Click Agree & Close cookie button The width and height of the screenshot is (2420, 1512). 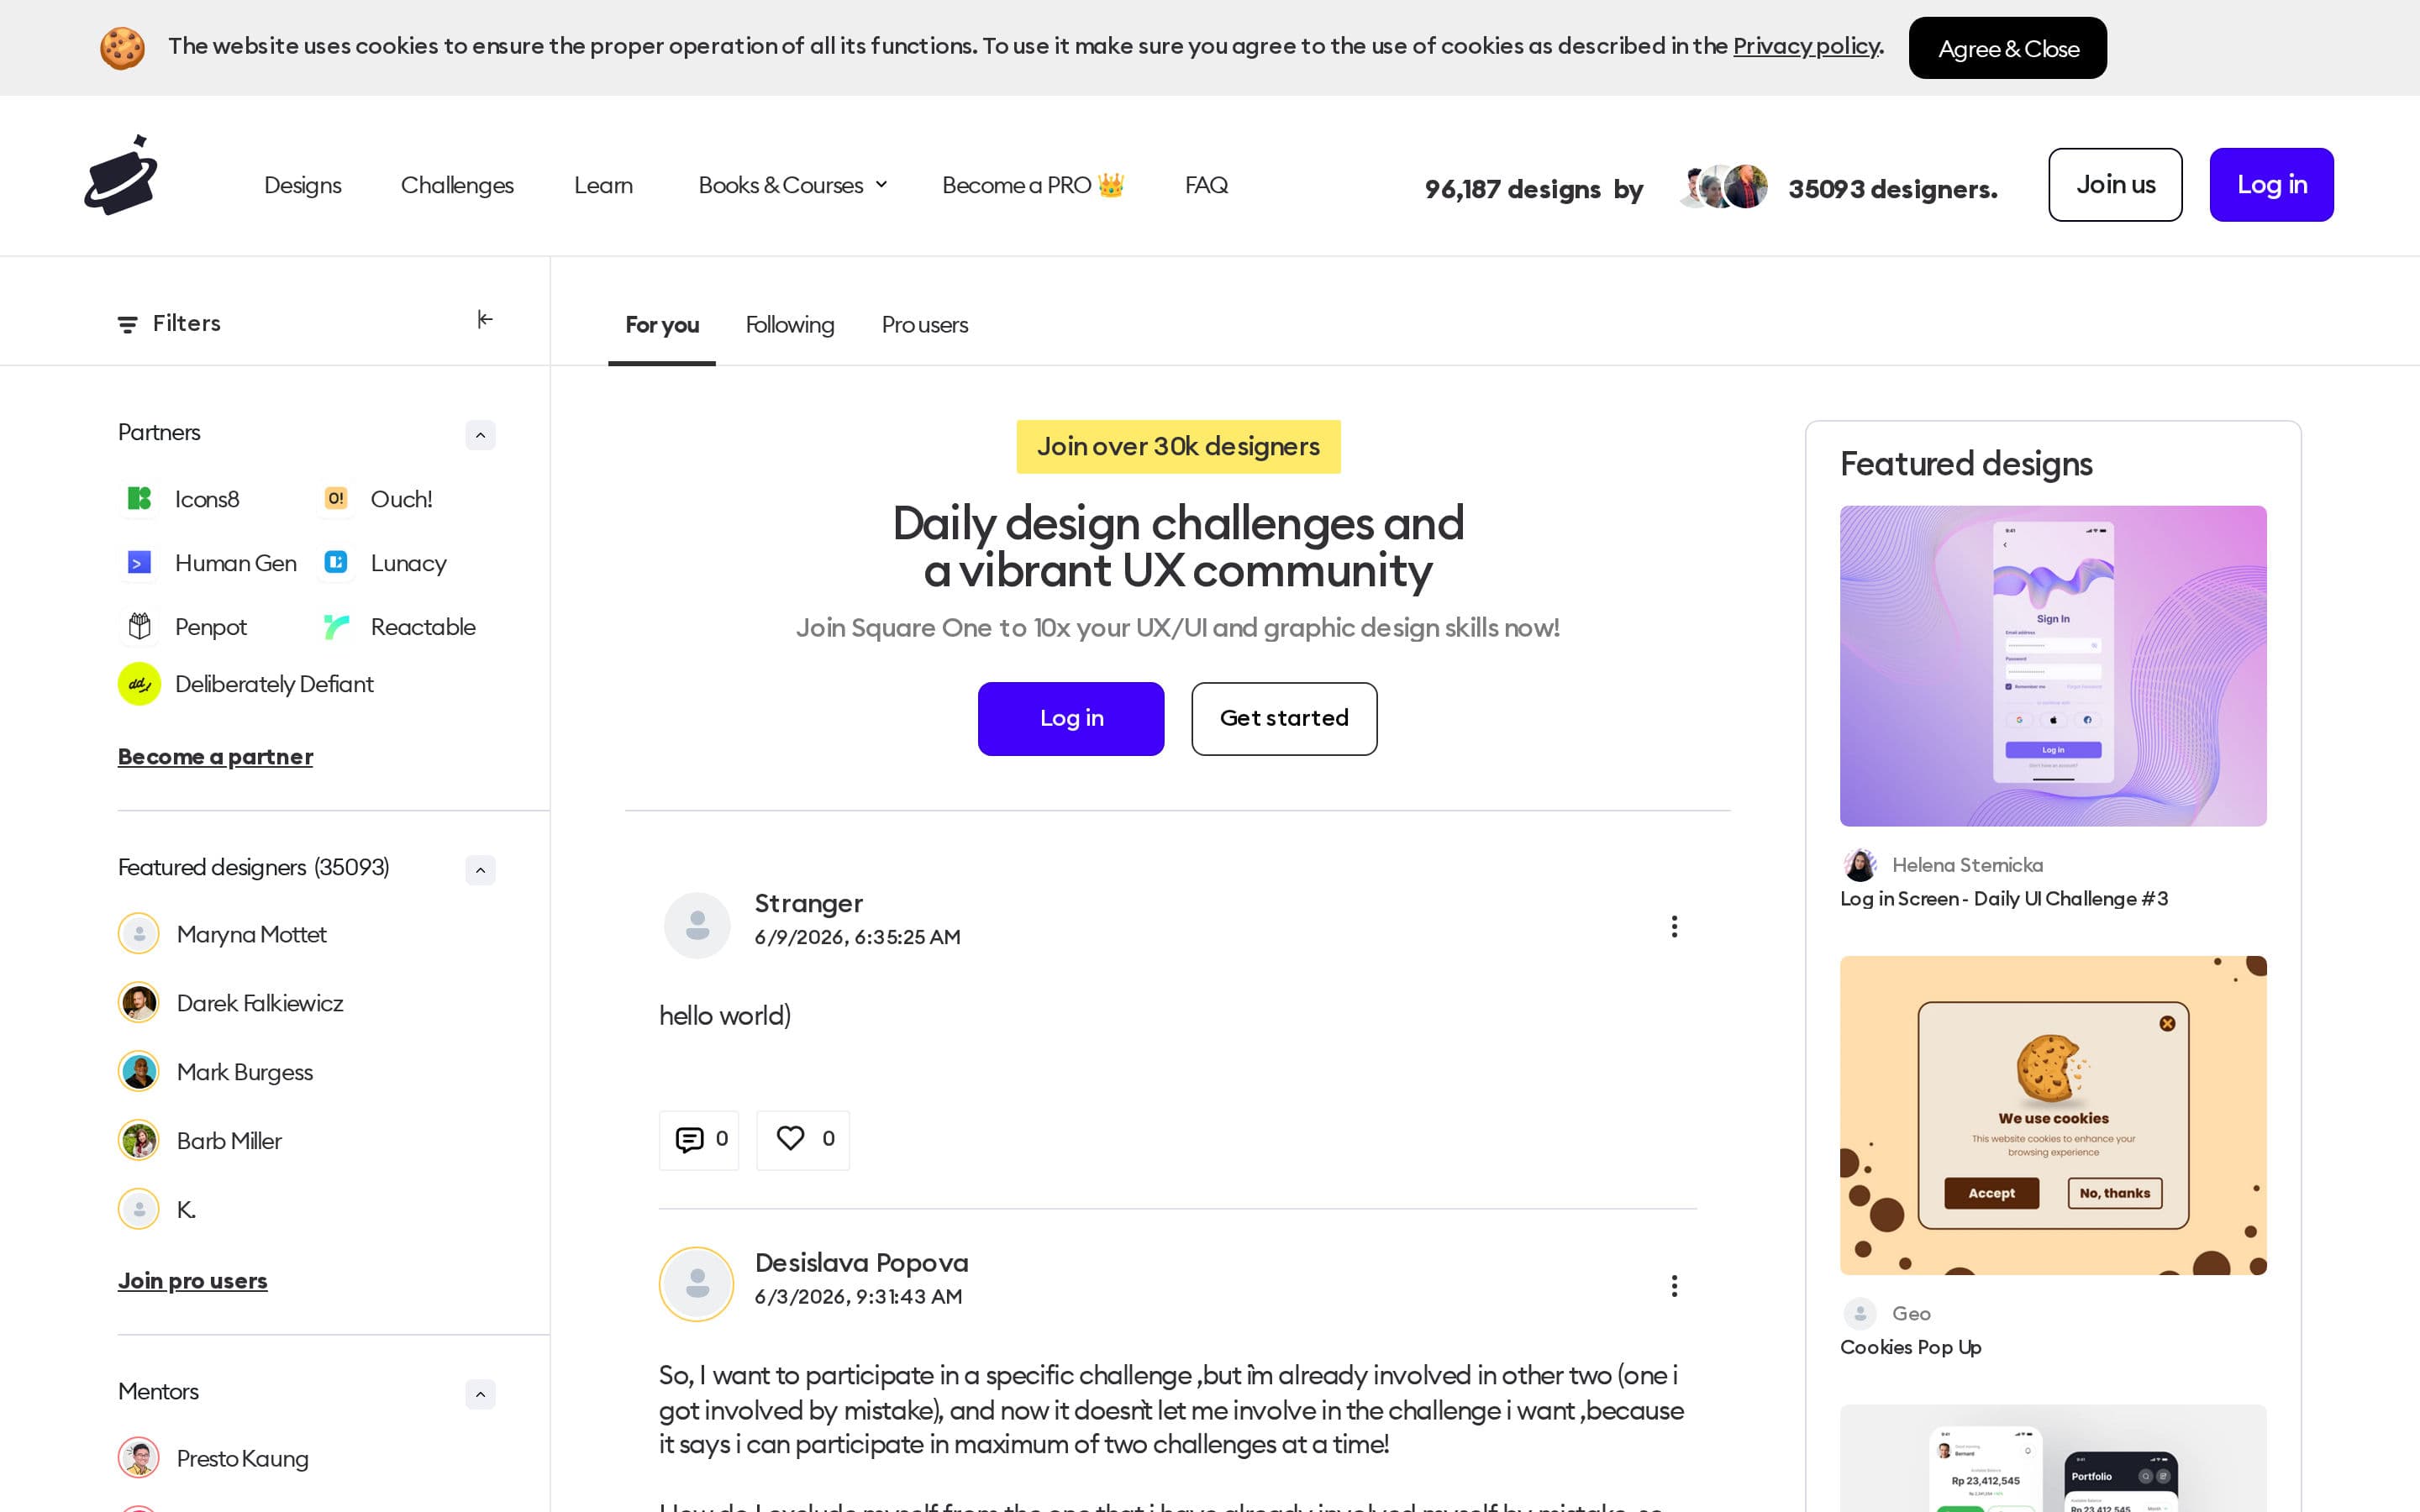(x=2008, y=48)
